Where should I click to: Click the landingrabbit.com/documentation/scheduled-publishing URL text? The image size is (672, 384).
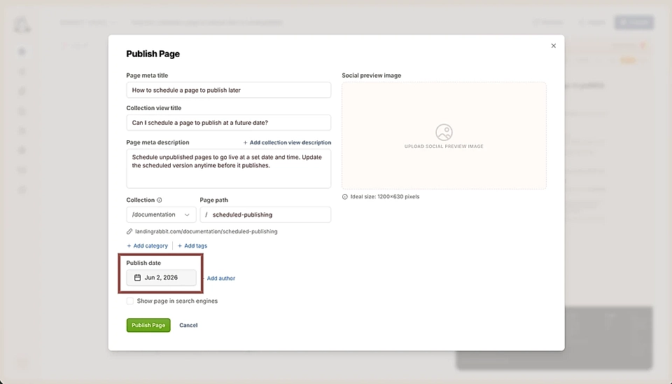(206, 231)
